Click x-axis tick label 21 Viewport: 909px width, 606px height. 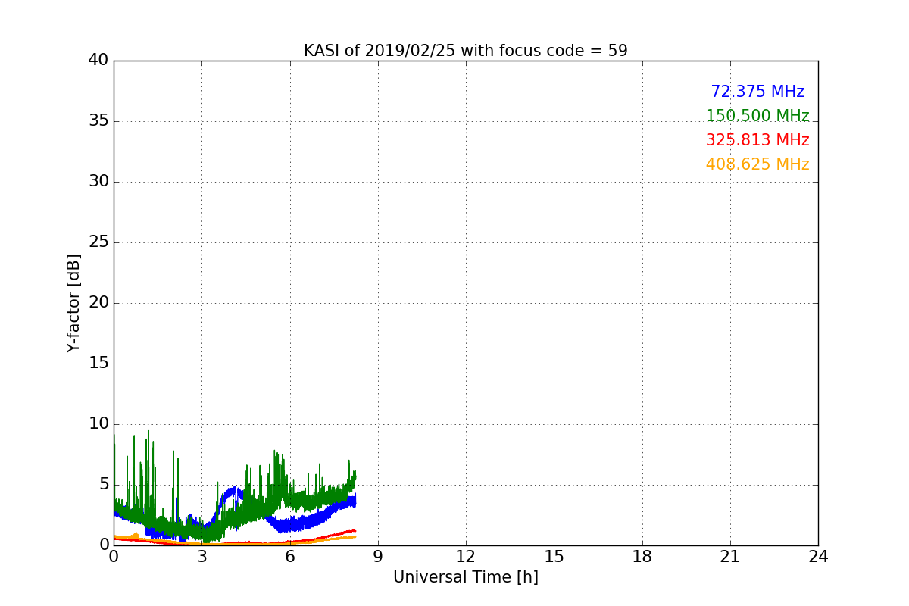pos(730,557)
